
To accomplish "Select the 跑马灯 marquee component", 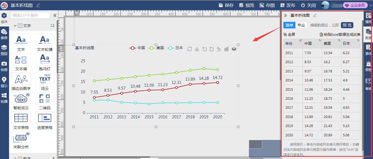I will [45, 62].
